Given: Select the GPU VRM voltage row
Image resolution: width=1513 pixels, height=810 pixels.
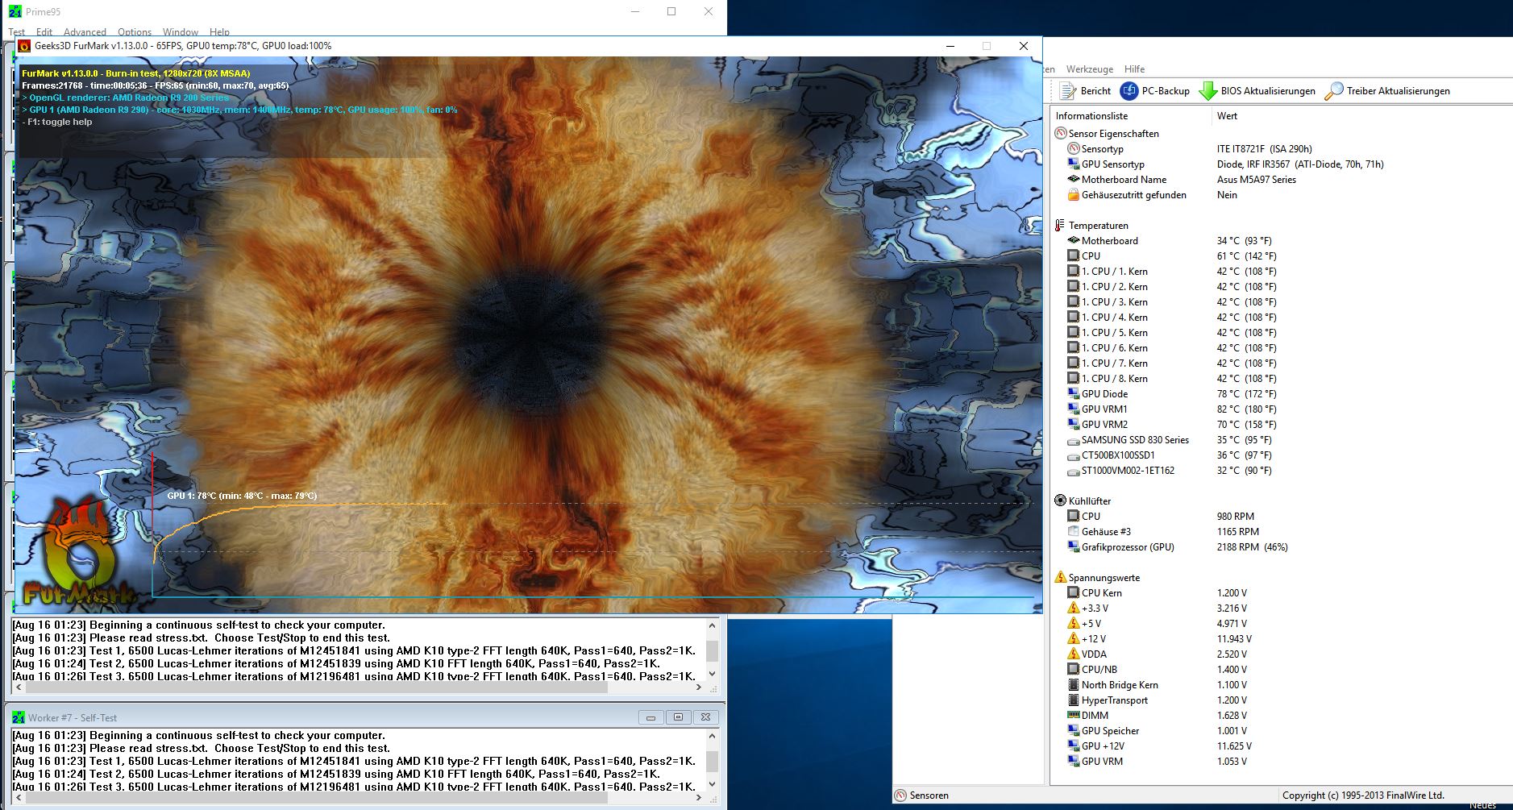Looking at the screenshot, I should pos(1281,762).
